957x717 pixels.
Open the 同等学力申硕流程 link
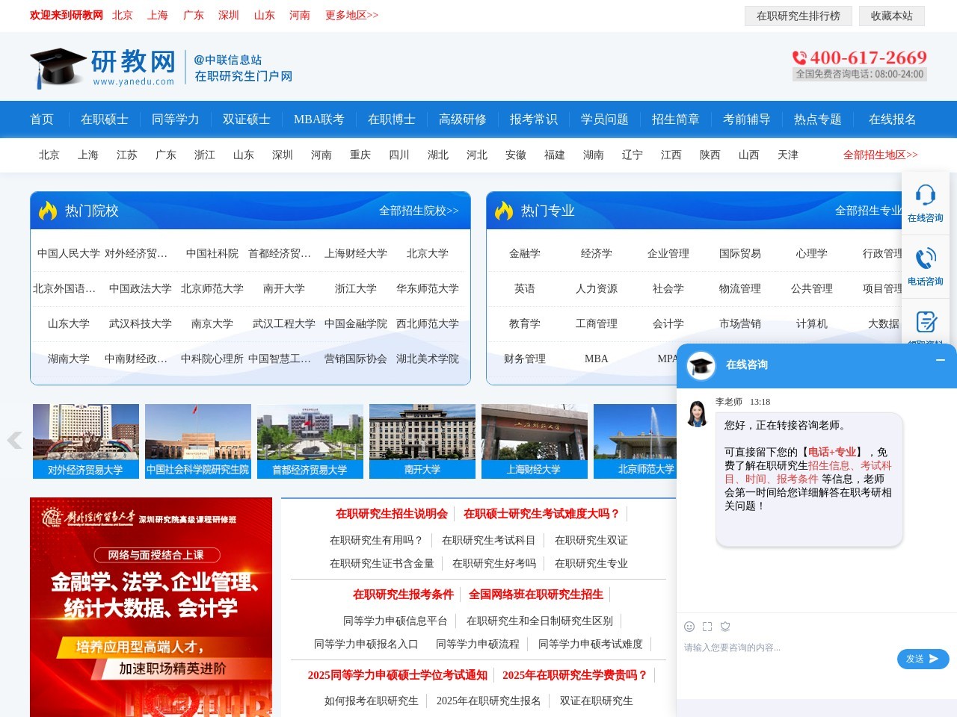(478, 644)
